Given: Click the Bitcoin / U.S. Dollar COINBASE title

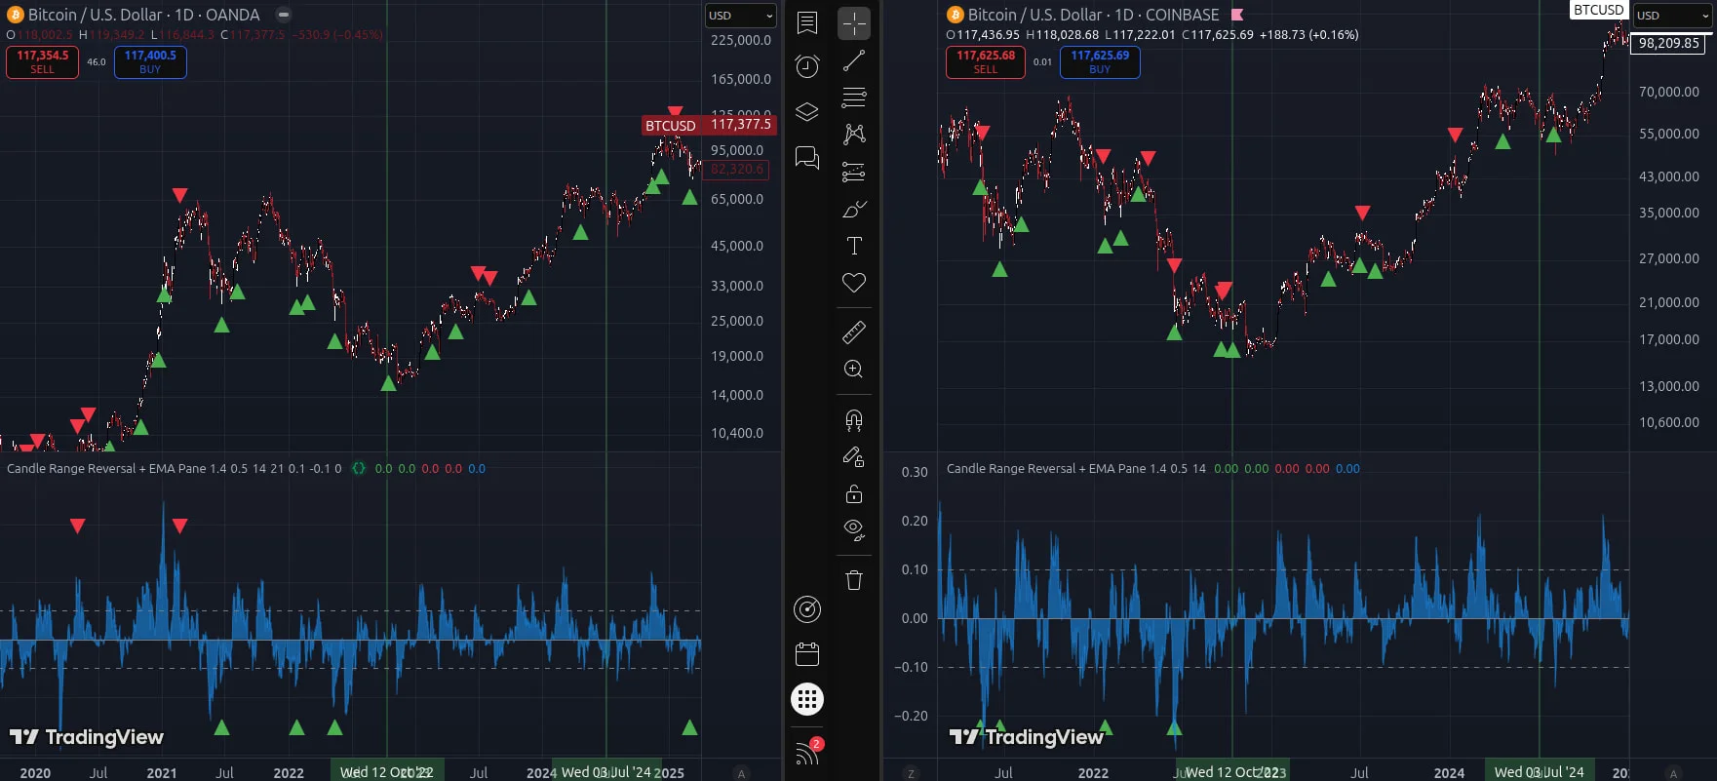Looking at the screenshot, I should (1093, 15).
